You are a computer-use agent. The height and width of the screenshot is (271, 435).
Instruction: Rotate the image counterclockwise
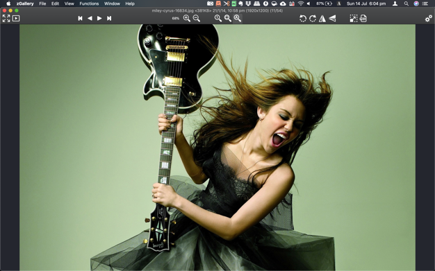303,19
